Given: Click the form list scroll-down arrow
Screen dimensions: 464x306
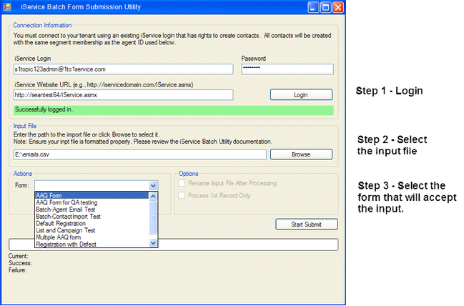Looking at the screenshot, I should [x=153, y=243].
